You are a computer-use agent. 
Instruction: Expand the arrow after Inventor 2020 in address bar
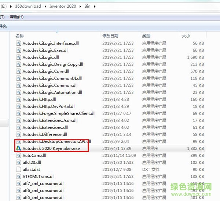(x=80, y=7)
